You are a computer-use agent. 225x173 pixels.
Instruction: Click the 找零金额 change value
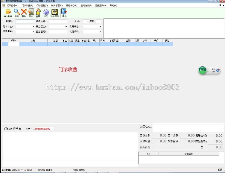tap(188, 141)
